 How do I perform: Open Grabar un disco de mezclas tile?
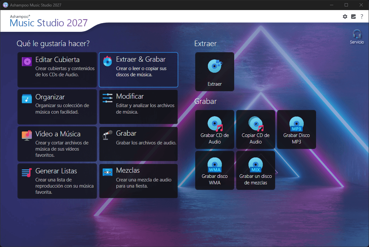coord(256,170)
